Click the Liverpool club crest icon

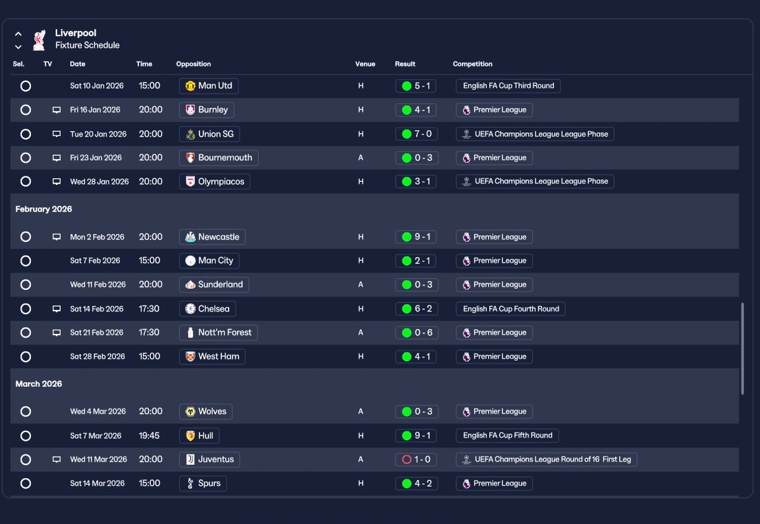click(39, 40)
